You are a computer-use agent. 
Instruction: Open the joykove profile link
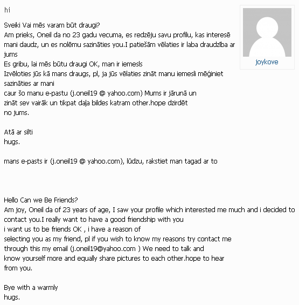click(267, 62)
